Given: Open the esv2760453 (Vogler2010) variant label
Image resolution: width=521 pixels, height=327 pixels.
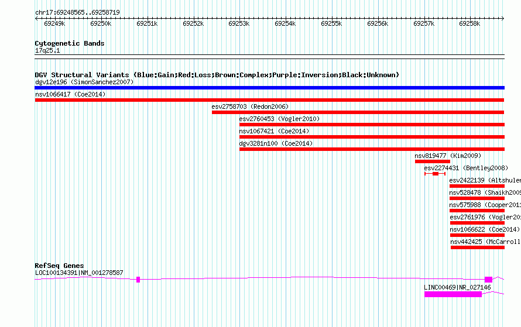Looking at the screenshot, I should click(x=279, y=119).
